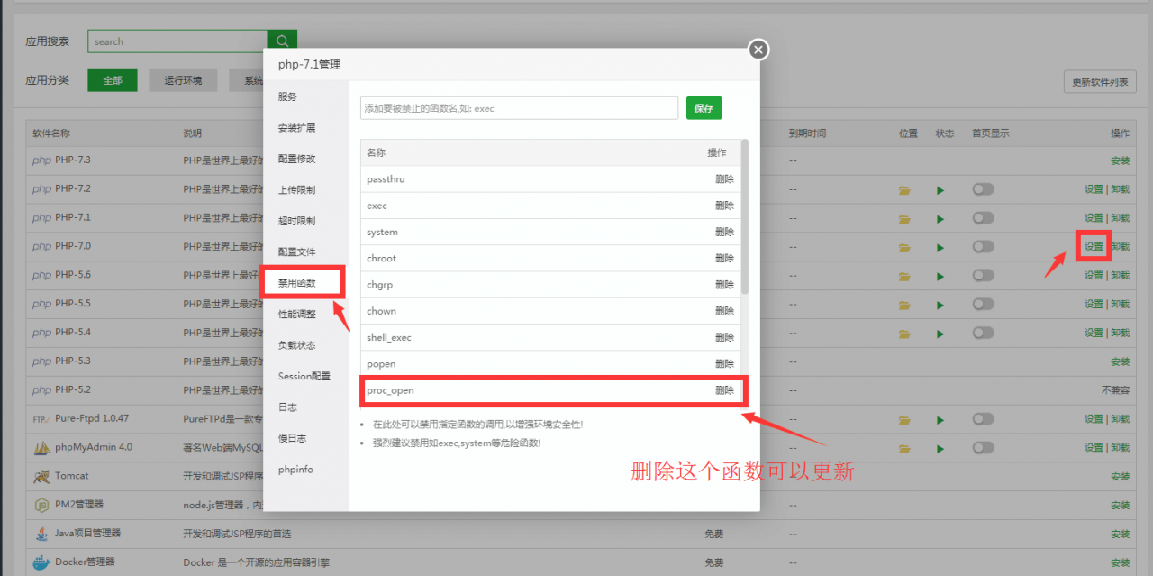This screenshot has width=1153, height=576.
Task: Focus the disabled function name input field
Action: 519,108
